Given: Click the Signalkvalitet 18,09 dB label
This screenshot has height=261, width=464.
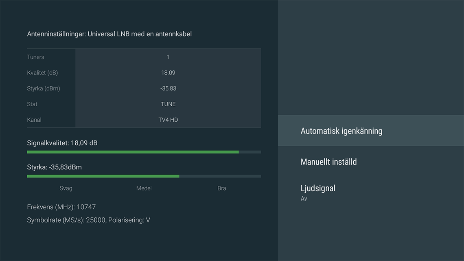Looking at the screenshot, I should [62, 143].
